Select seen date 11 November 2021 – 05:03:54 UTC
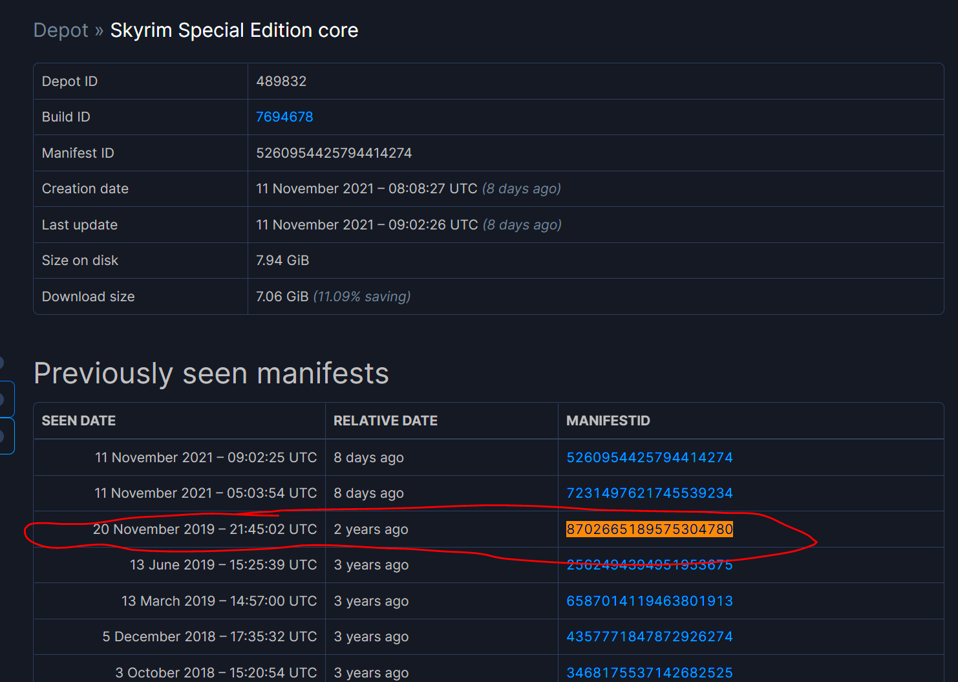This screenshot has width=958, height=682. [206, 493]
